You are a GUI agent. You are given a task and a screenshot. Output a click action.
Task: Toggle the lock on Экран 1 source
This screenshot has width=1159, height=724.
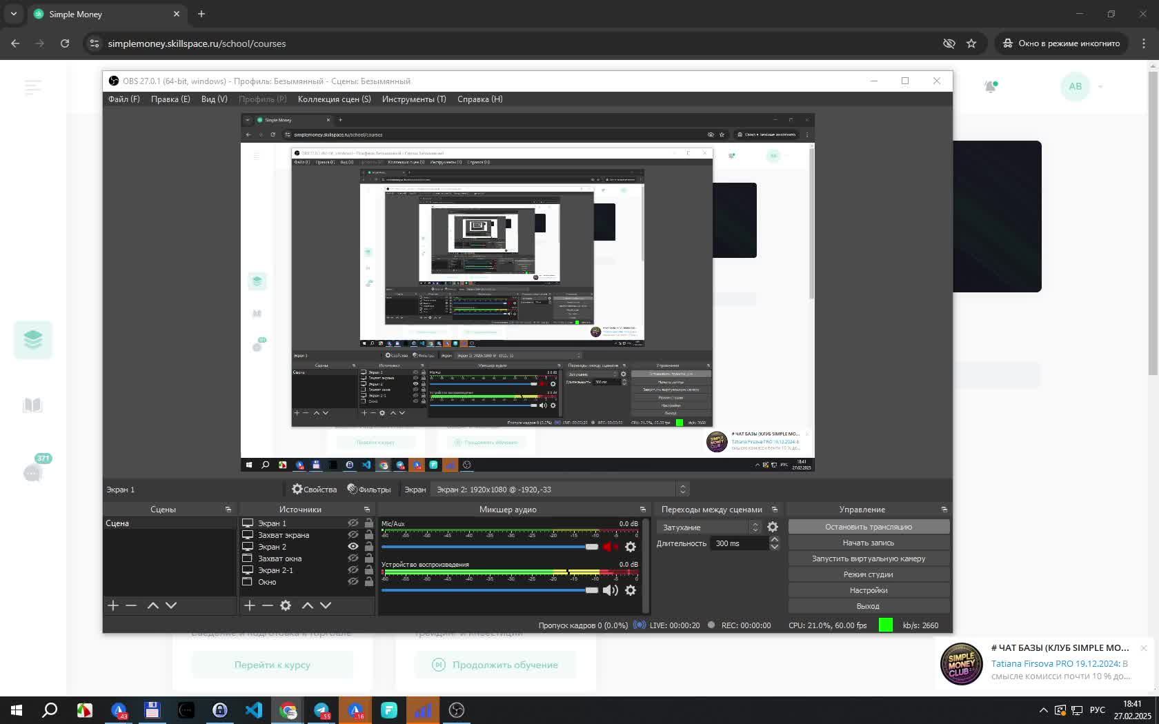tap(369, 523)
